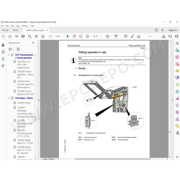Screen dimensions: 180x180
Task: Open bookmark 130.001 Tyres
Action: click(x=24, y=103)
